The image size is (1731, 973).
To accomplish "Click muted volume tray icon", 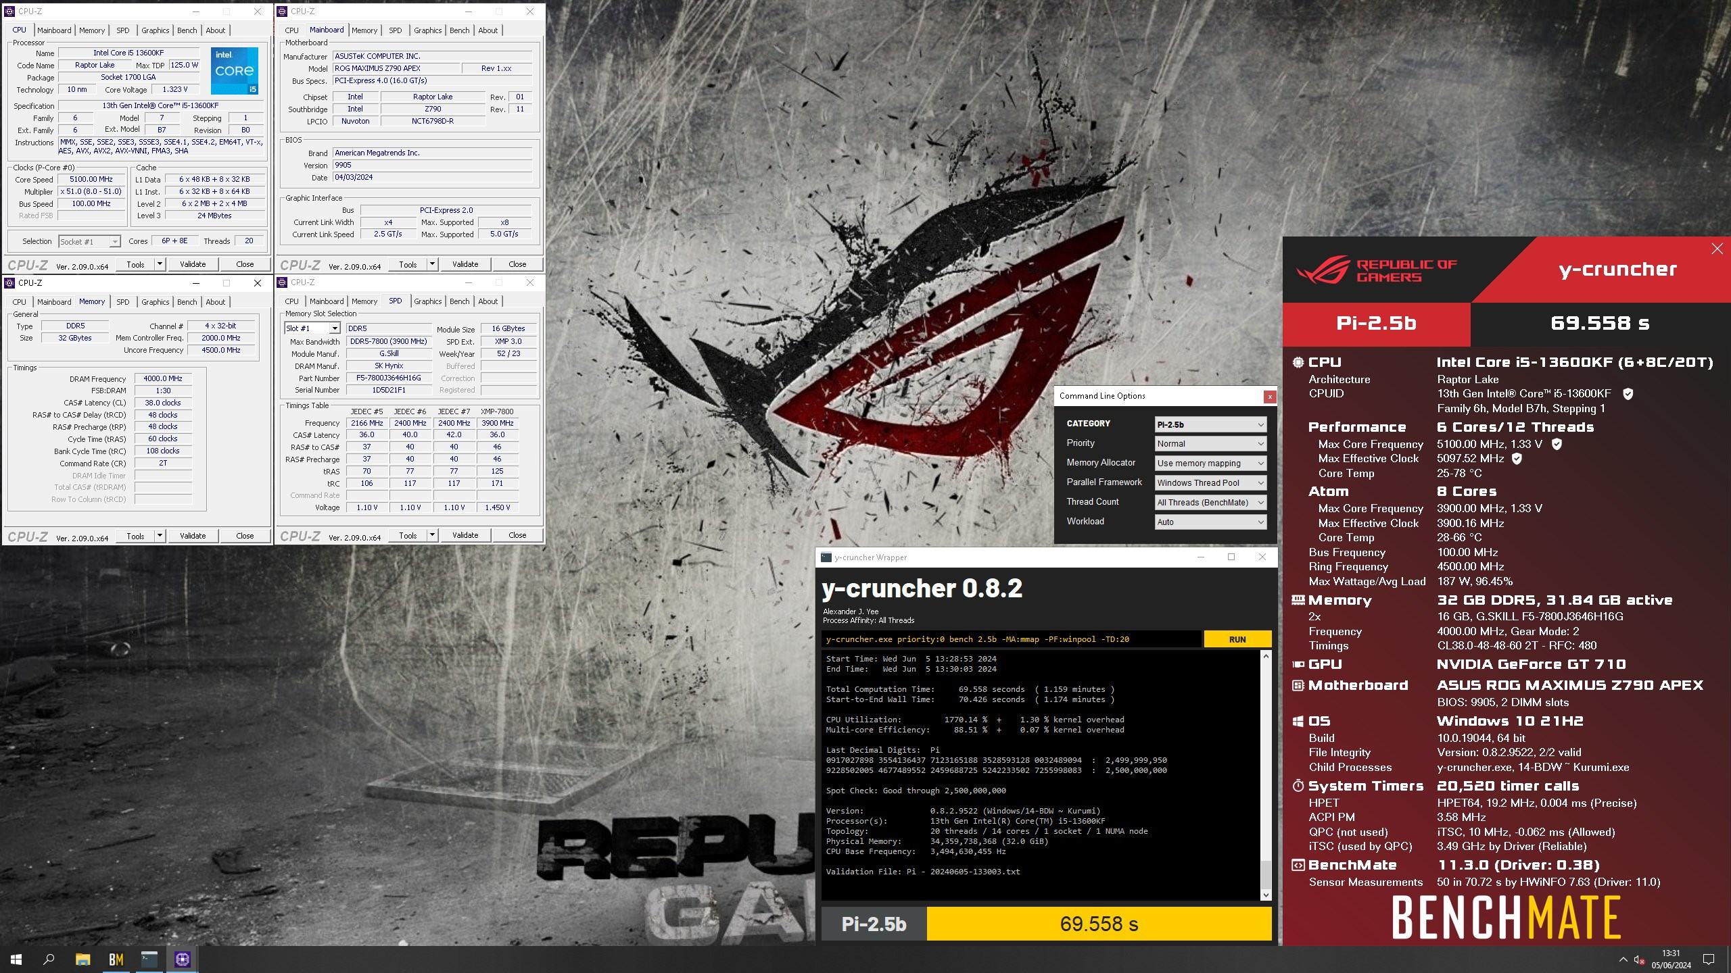I will point(1639,959).
